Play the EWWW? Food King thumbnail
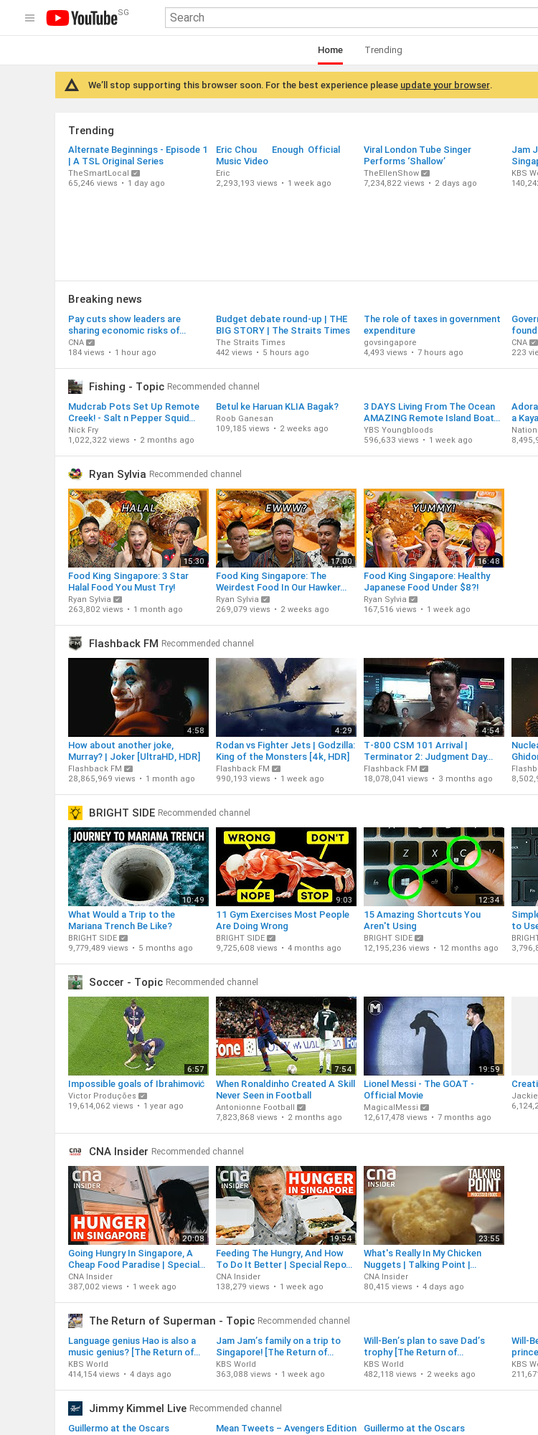The width and height of the screenshot is (538, 1435). click(x=286, y=528)
